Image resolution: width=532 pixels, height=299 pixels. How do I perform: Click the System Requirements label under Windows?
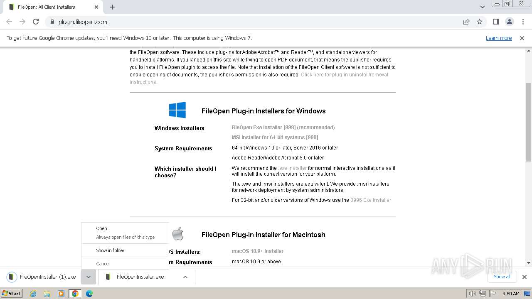[183, 148]
